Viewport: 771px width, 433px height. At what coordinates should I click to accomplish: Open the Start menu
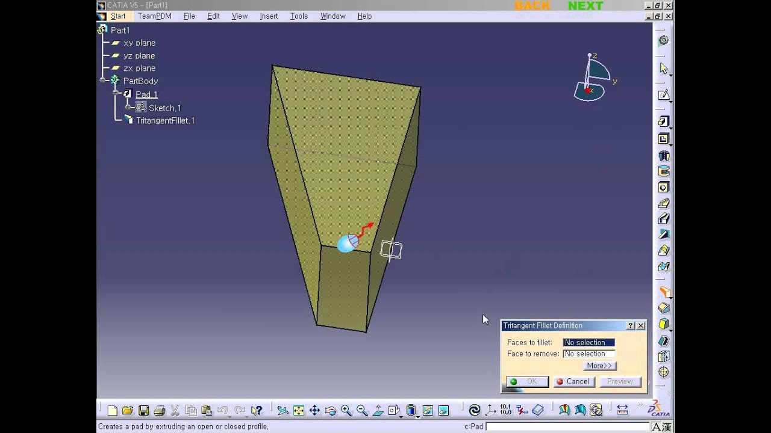[118, 16]
